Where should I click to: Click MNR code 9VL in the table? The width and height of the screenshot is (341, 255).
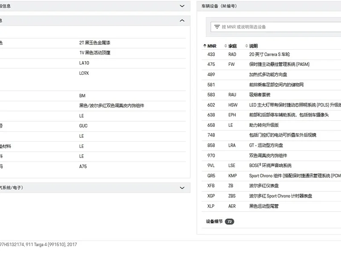(x=211, y=165)
